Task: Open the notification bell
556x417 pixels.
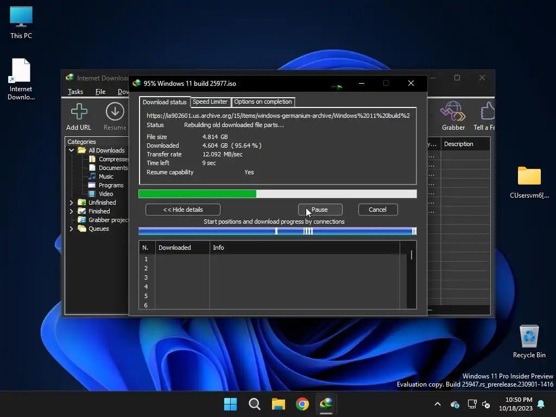Action: 541,404
